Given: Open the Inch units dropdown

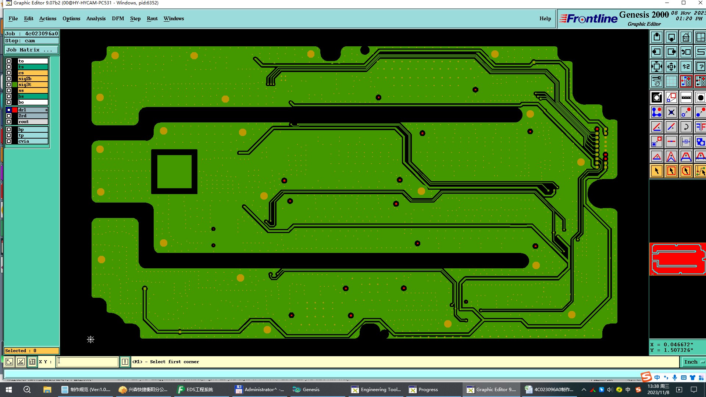Looking at the screenshot, I should 694,362.
